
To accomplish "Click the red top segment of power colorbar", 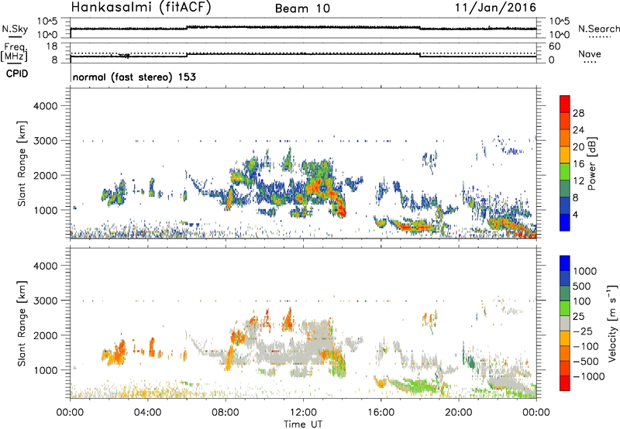I will 565,102.
